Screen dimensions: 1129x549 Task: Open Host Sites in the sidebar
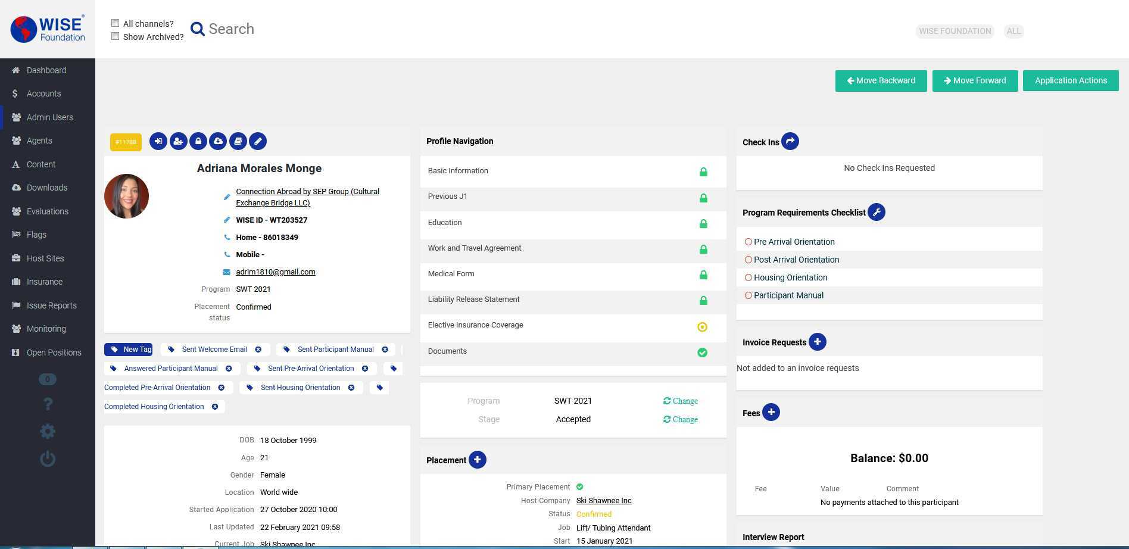coord(45,258)
